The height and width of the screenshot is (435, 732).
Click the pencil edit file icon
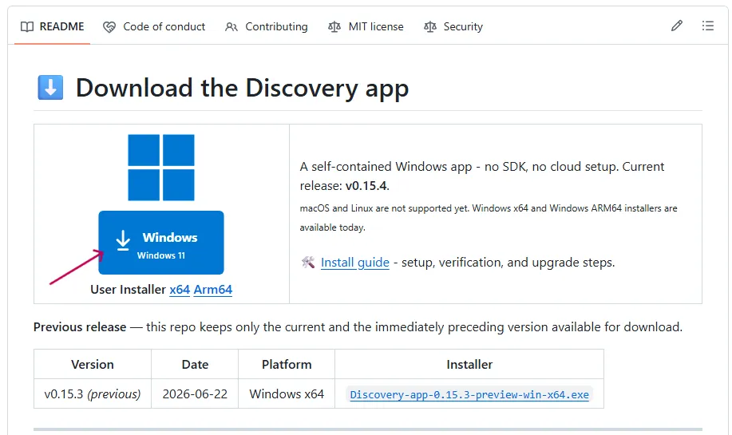click(x=676, y=26)
